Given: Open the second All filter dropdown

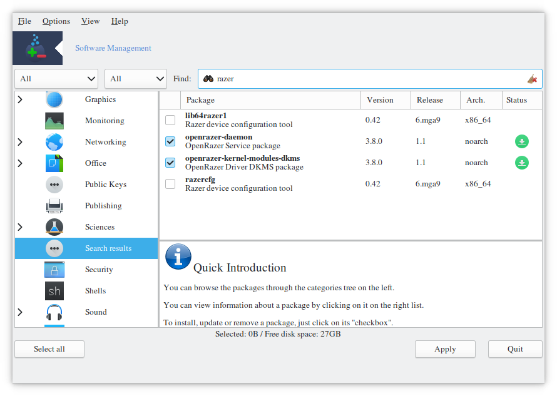Looking at the screenshot, I should click(x=136, y=79).
